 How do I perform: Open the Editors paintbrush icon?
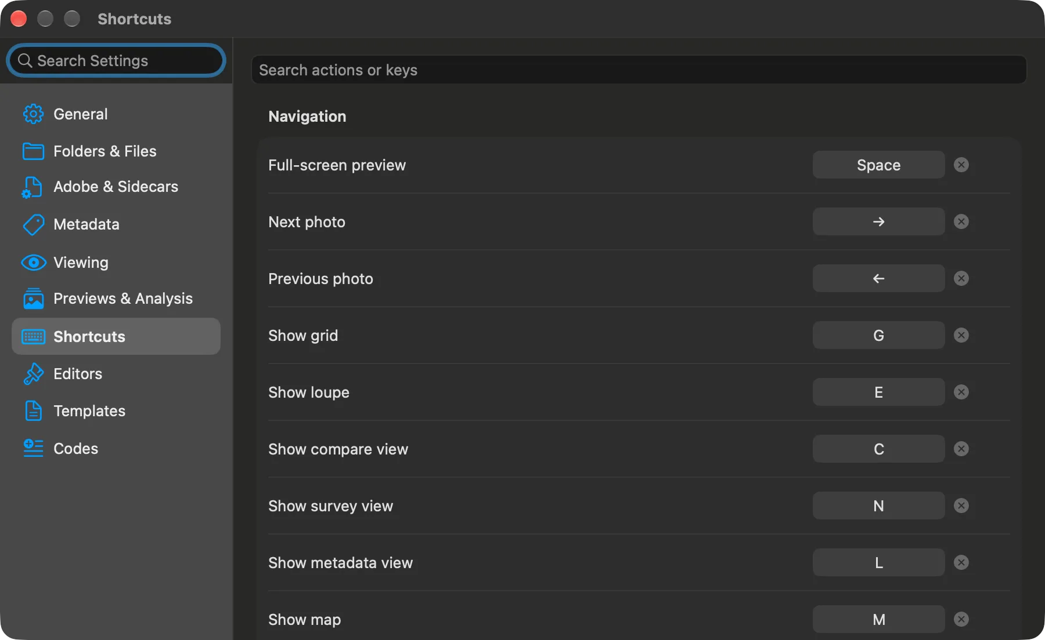pyautogui.click(x=33, y=374)
